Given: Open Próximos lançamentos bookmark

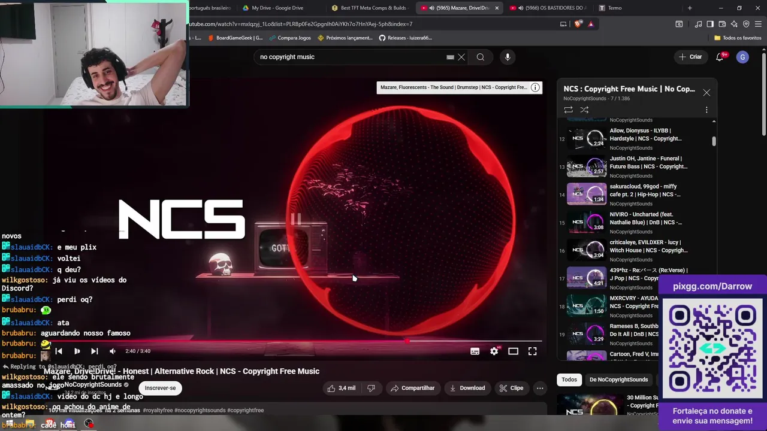Looking at the screenshot, I should click(x=345, y=38).
